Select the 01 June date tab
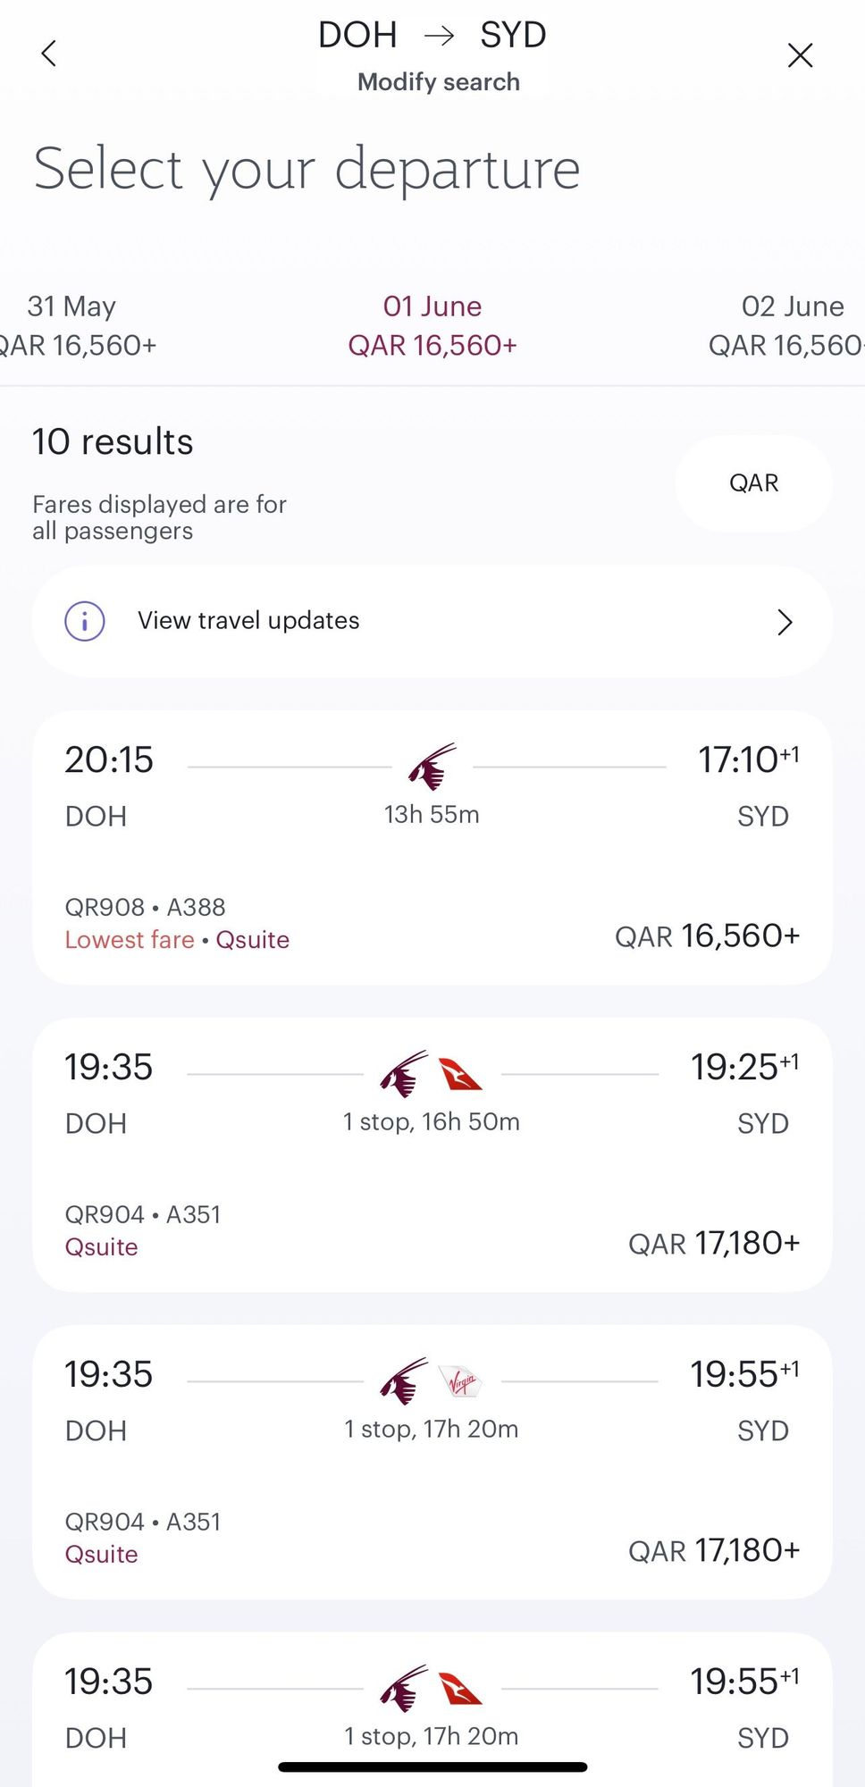865x1787 pixels. click(432, 326)
